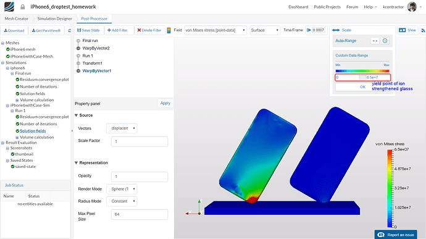Click the SimScale logo icon
This screenshot has width=426, height=239.
coord(9,7)
